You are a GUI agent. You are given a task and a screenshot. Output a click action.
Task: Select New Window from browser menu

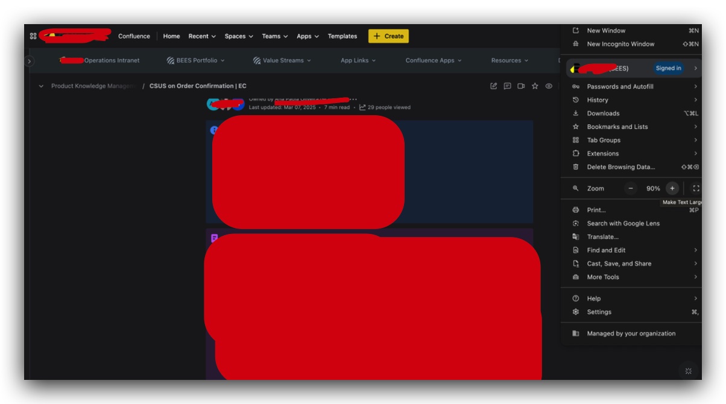[x=631, y=30]
